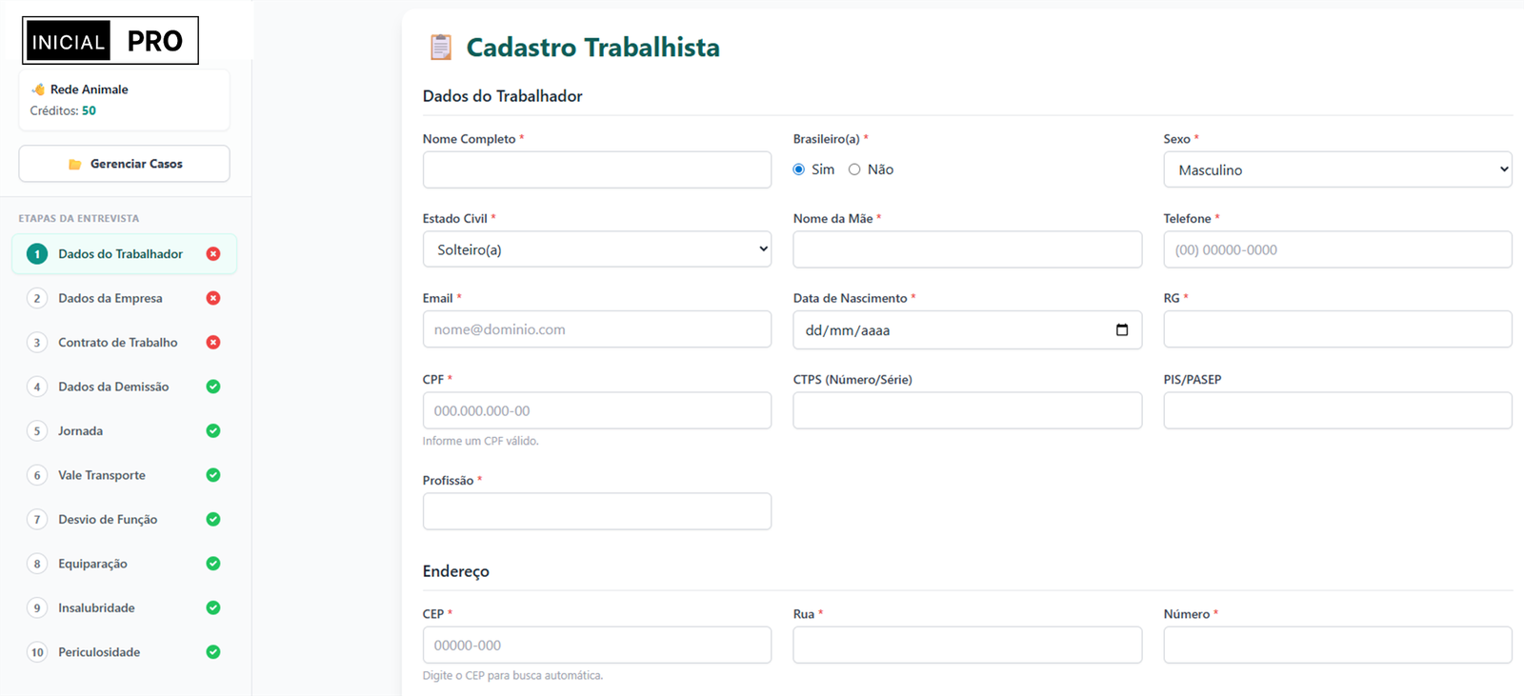The width and height of the screenshot is (1524, 696).
Task: Expand the Estado Civil dropdown
Action: [x=596, y=249]
